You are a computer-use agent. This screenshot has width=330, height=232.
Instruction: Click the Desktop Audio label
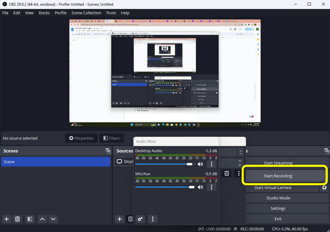coord(148,151)
